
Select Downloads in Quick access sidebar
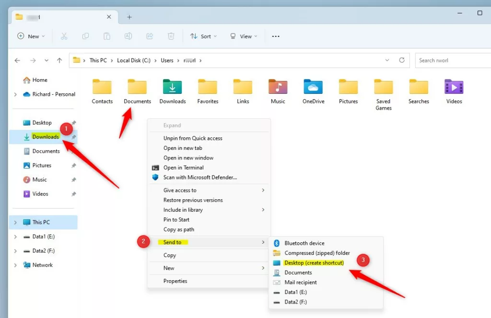point(43,137)
